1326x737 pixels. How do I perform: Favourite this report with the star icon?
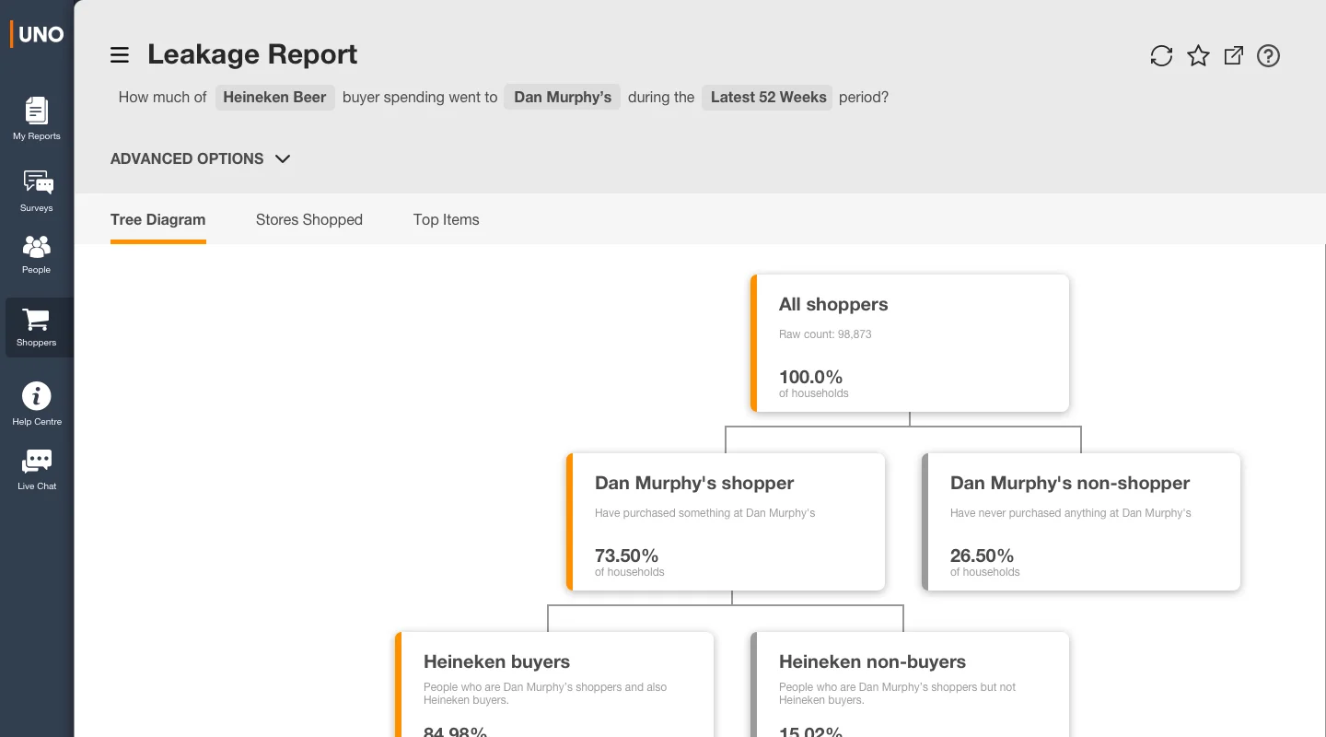click(x=1198, y=56)
